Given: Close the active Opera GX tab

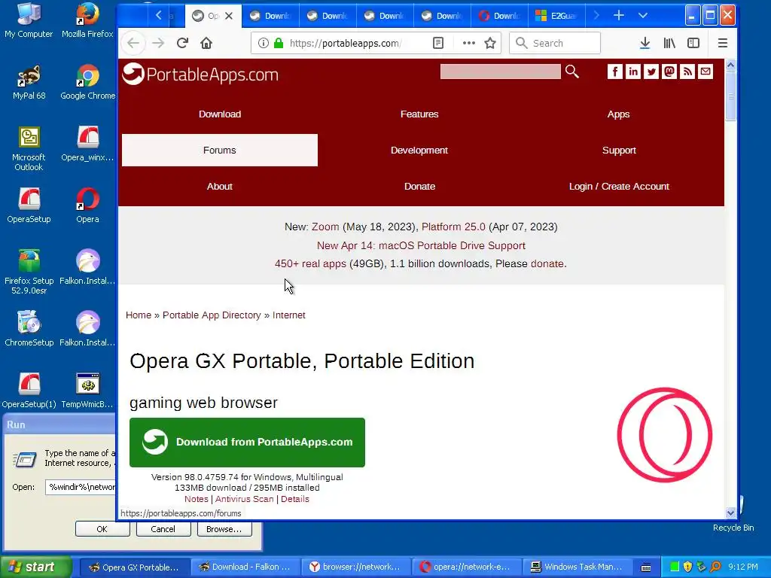Looking at the screenshot, I should [229, 16].
